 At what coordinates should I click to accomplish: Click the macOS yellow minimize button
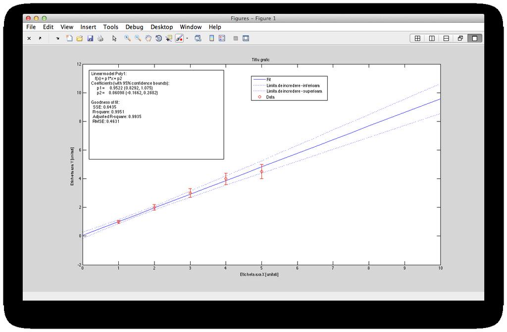[36, 18]
